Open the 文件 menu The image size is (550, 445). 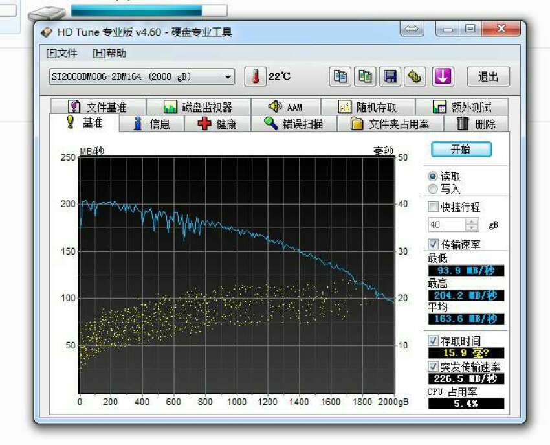click(61, 53)
